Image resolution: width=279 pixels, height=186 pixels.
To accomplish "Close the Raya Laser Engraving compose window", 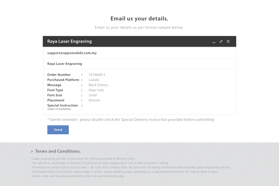I will click(x=228, y=41).
